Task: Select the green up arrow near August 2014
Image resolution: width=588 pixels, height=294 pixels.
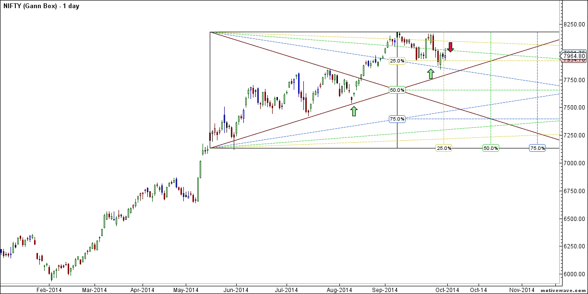Action: [x=354, y=110]
